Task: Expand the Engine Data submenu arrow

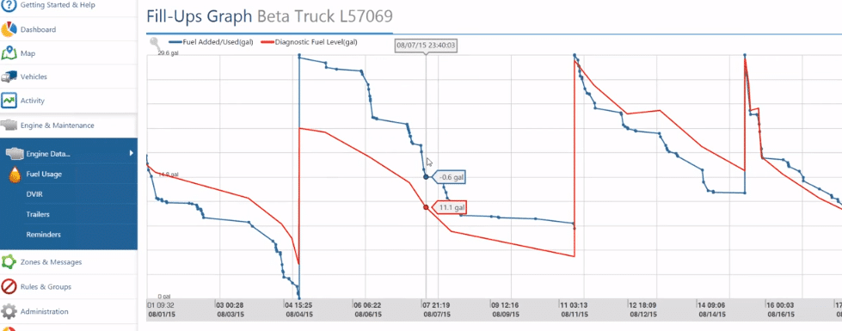Action: tap(131, 153)
